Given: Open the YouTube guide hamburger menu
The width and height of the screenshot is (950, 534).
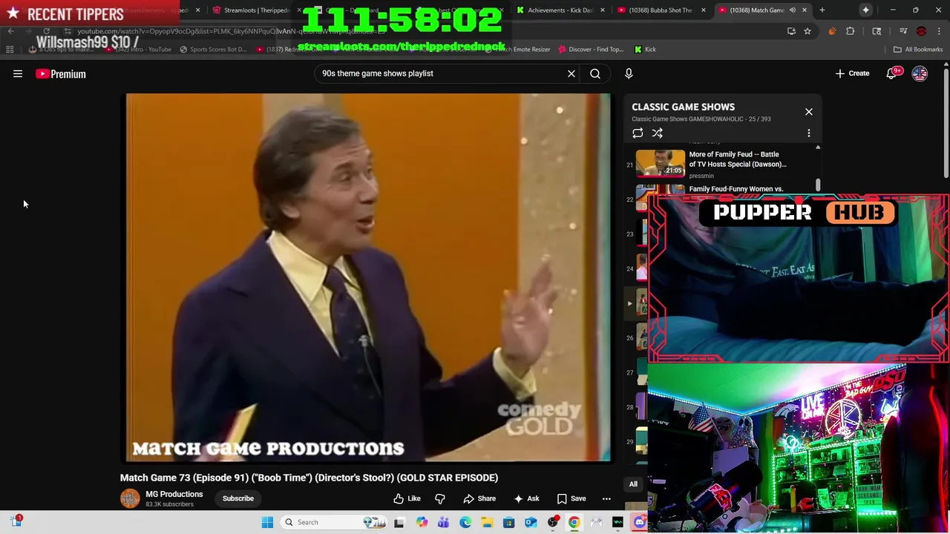Looking at the screenshot, I should pyautogui.click(x=18, y=73).
